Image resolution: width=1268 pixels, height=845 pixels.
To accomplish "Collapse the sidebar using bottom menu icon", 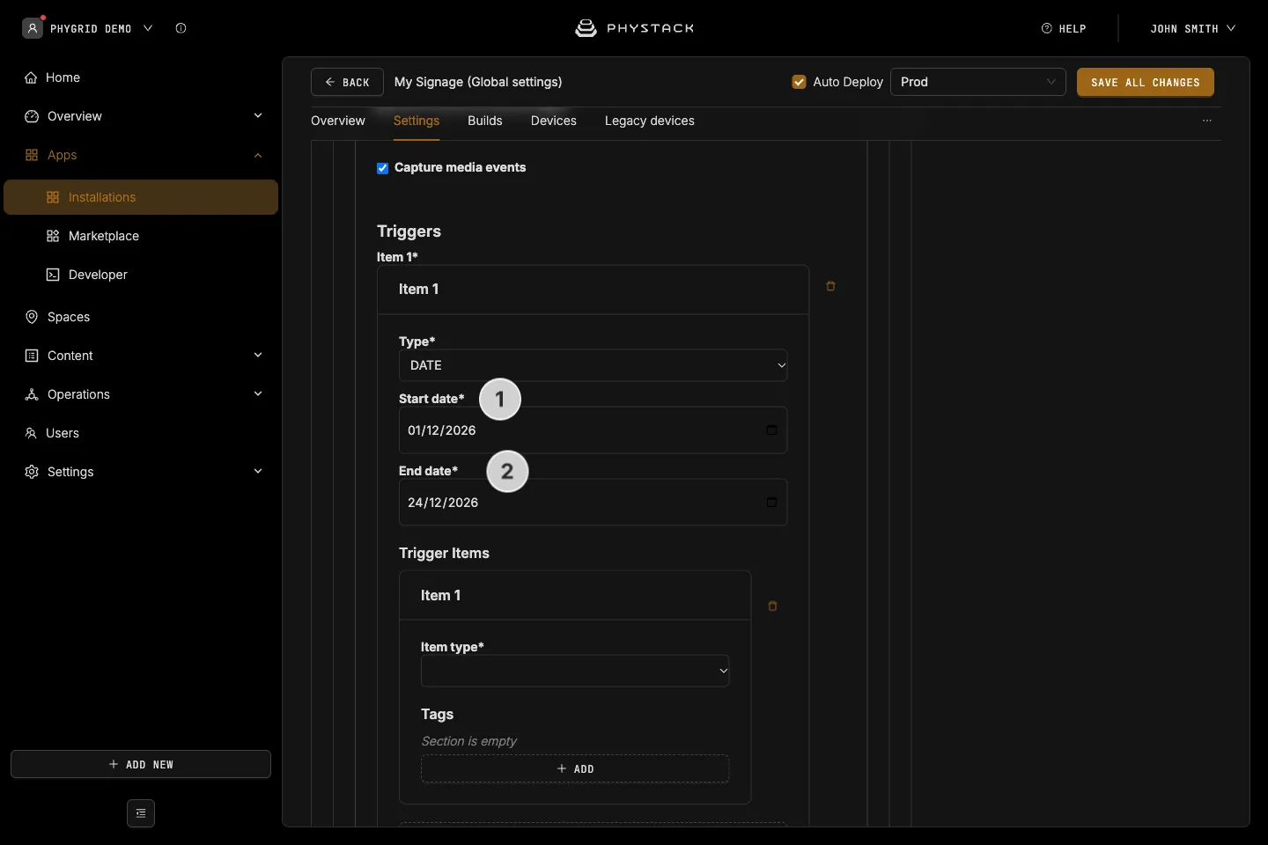I will pyautogui.click(x=141, y=813).
